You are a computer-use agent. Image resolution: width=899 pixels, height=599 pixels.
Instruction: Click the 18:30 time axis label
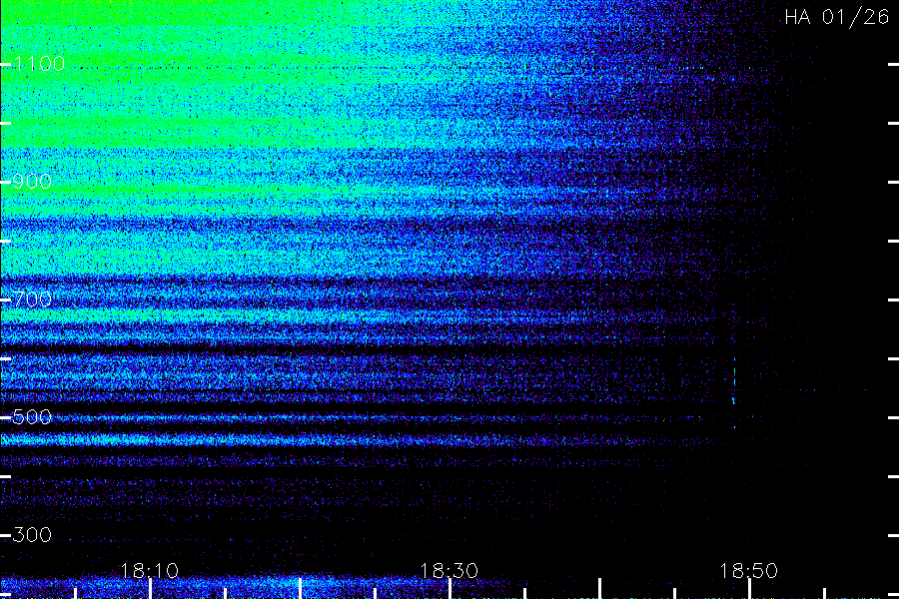pos(449,571)
